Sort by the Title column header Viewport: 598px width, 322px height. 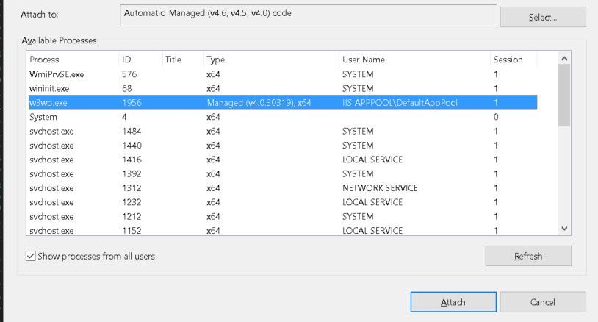tap(181, 60)
